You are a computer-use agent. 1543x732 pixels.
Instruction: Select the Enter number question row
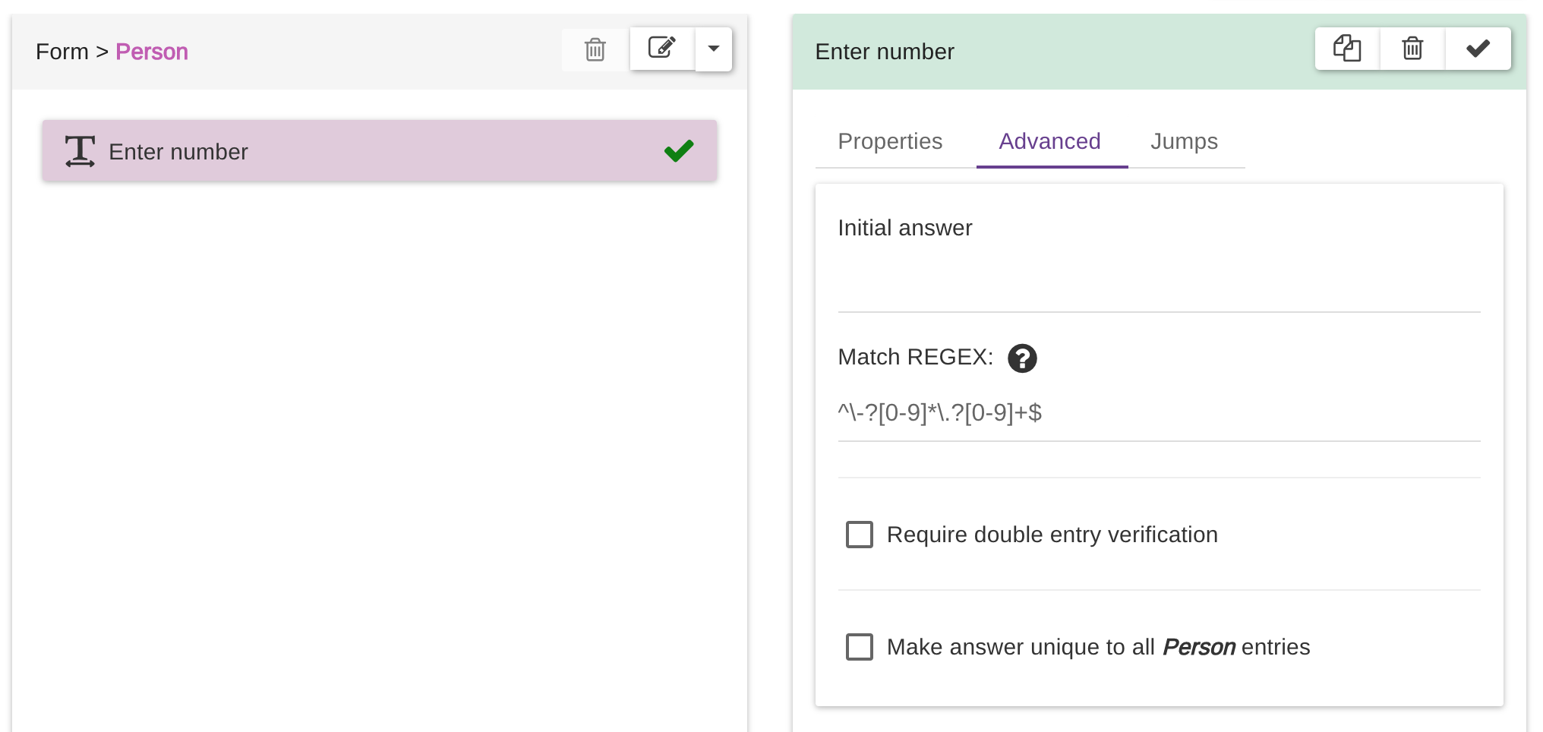[380, 151]
